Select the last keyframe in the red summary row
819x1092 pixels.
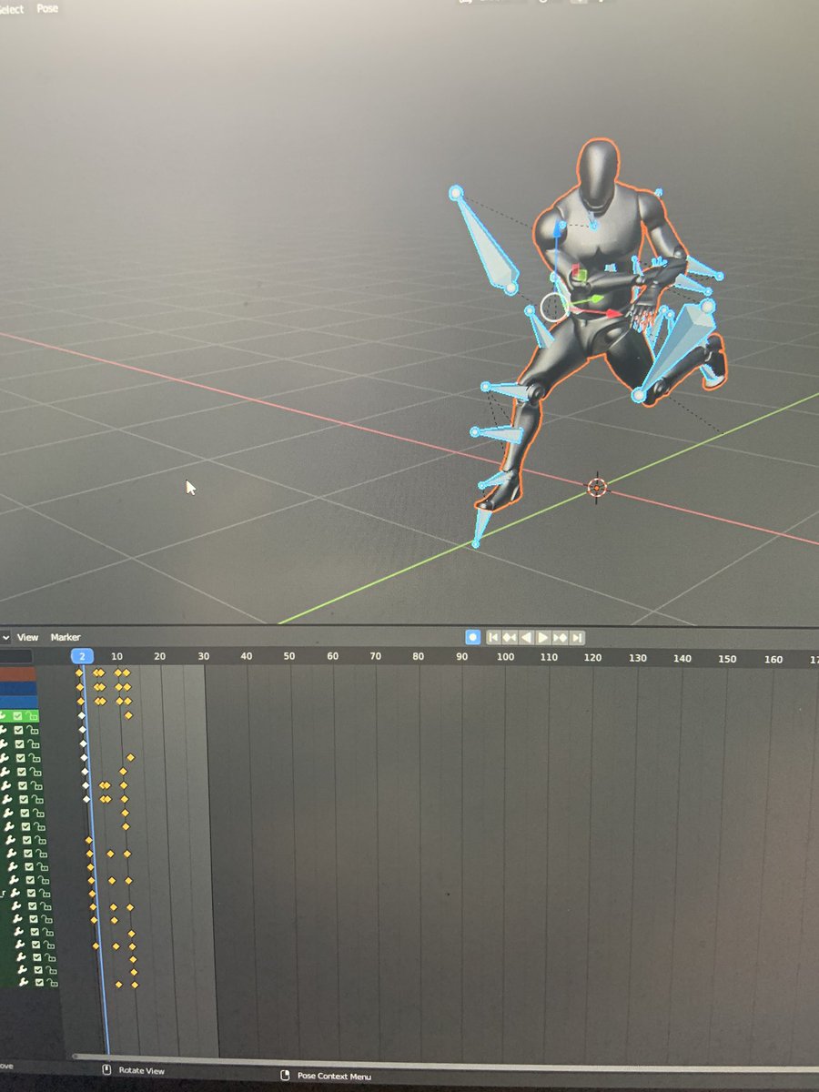(126, 672)
